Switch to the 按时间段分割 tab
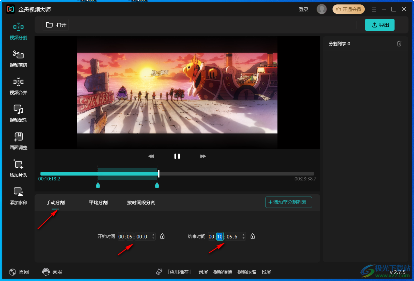Image resolution: width=414 pixels, height=281 pixels. tap(141, 203)
